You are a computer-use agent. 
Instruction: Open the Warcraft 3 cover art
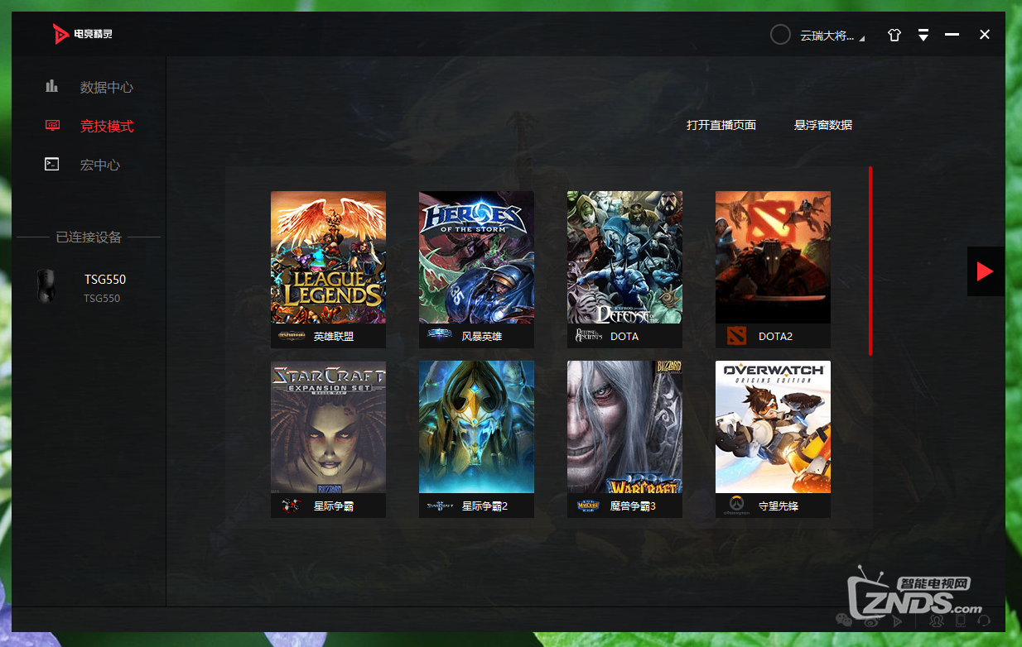coord(624,427)
